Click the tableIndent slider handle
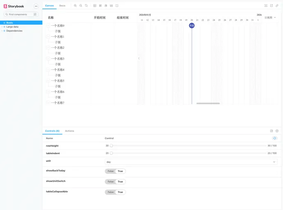Image resolution: width=283 pixels, height=210 pixels. [111, 153]
